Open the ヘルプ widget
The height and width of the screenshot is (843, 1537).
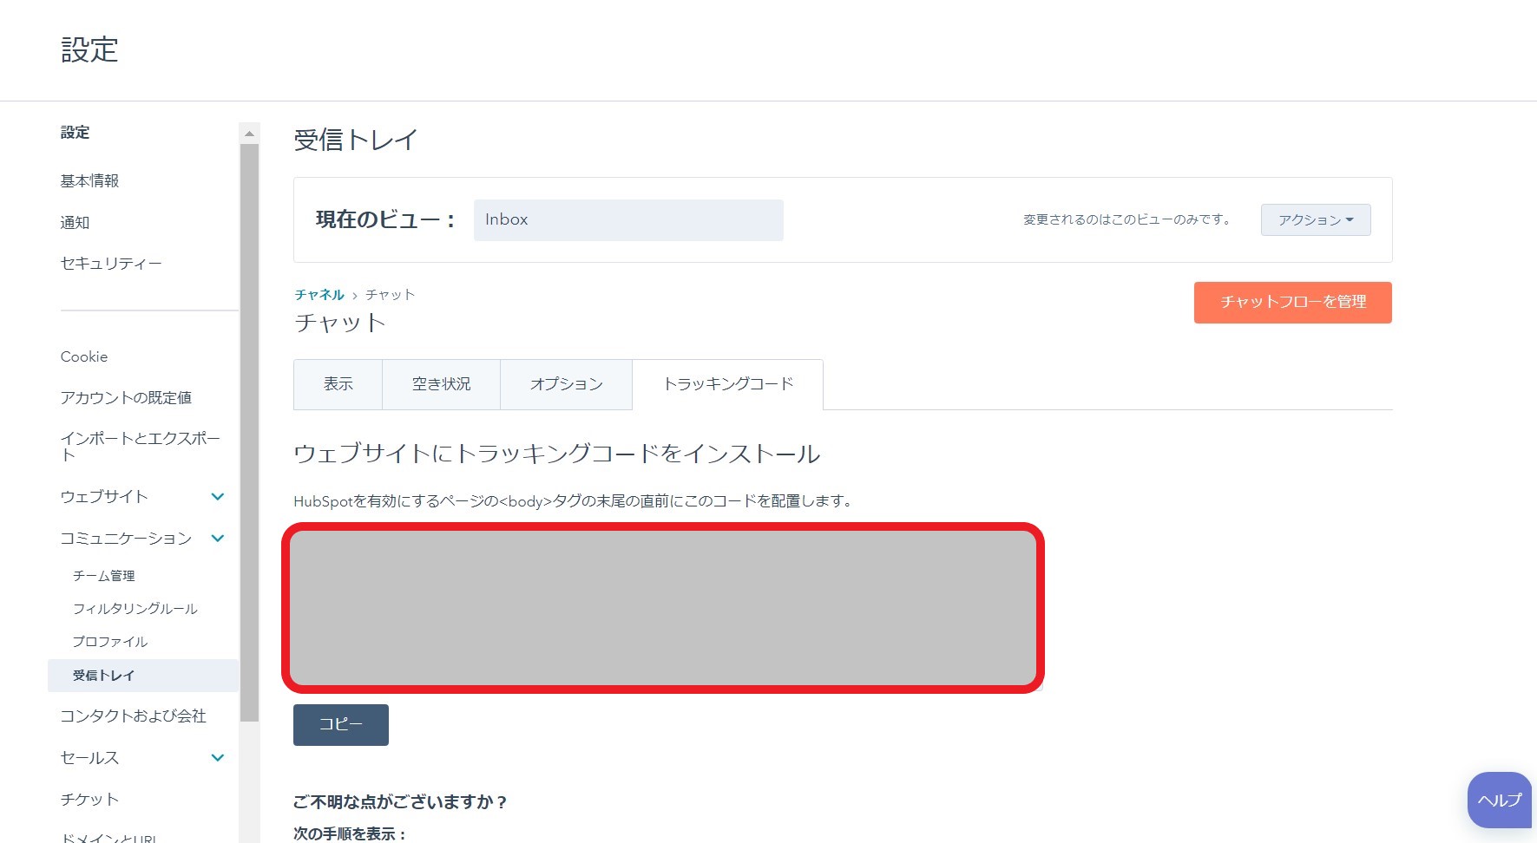[x=1500, y=800]
